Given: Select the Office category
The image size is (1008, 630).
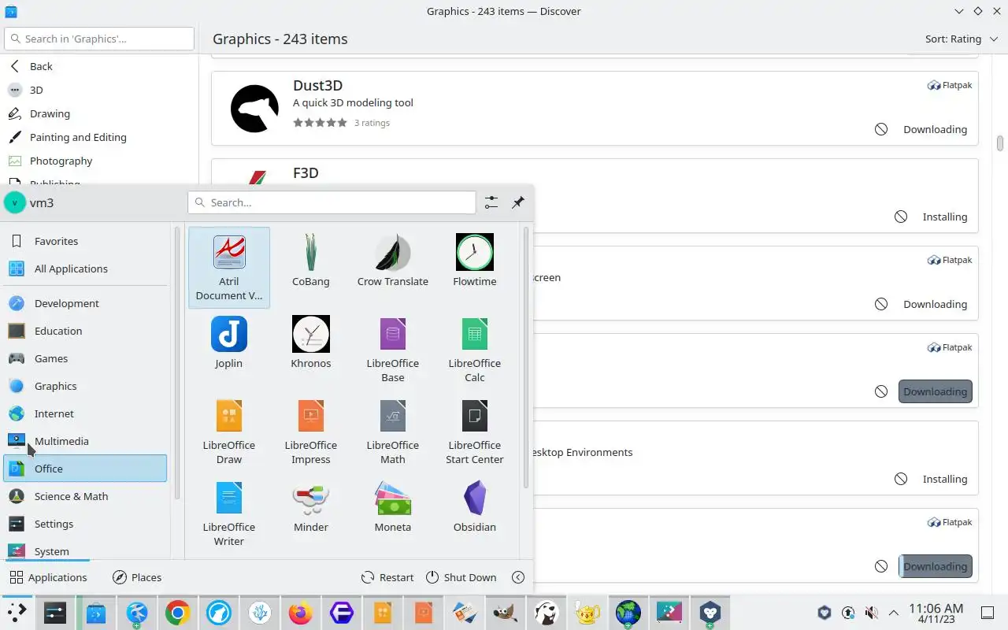Looking at the screenshot, I should (85, 469).
